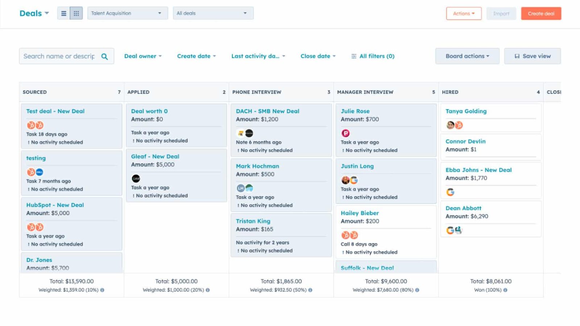Open Justin Long deal link
The height and width of the screenshot is (326, 580).
[x=357, y=166]
